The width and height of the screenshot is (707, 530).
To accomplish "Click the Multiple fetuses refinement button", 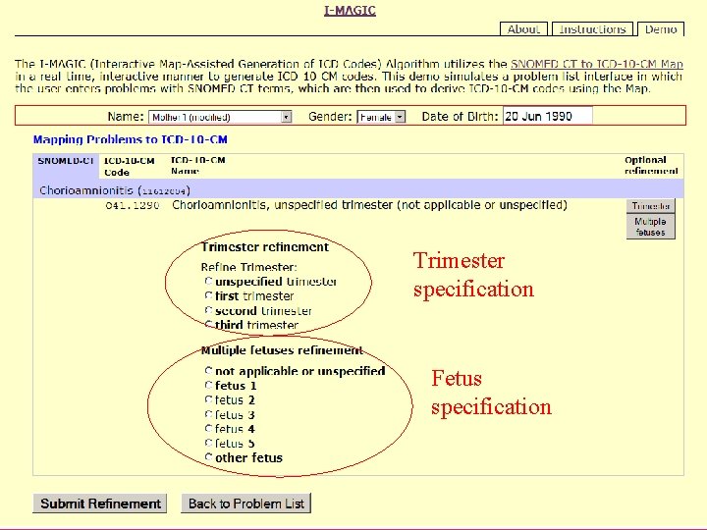I will 651,227.
